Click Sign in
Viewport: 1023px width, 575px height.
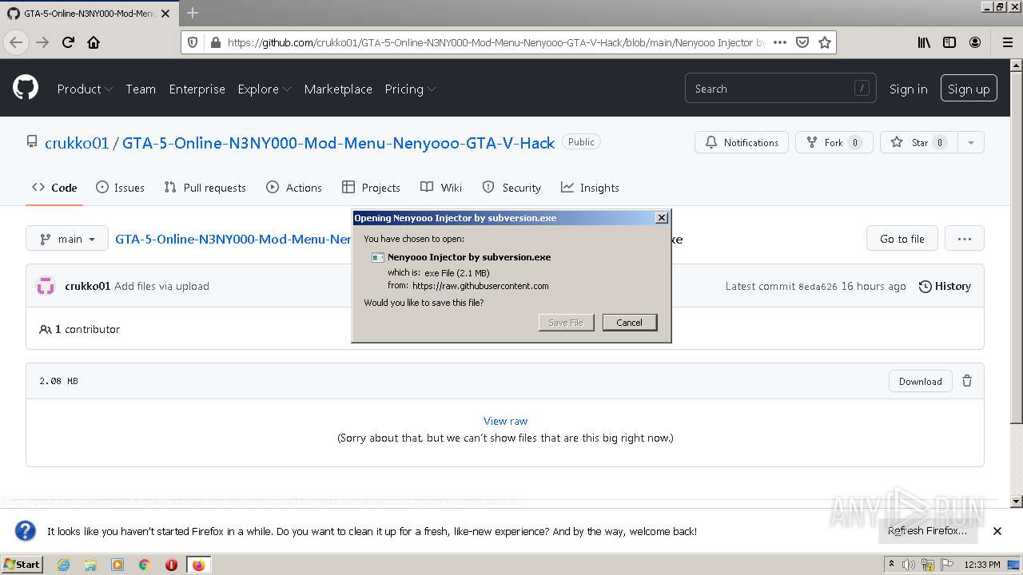[x=909, y=89]
